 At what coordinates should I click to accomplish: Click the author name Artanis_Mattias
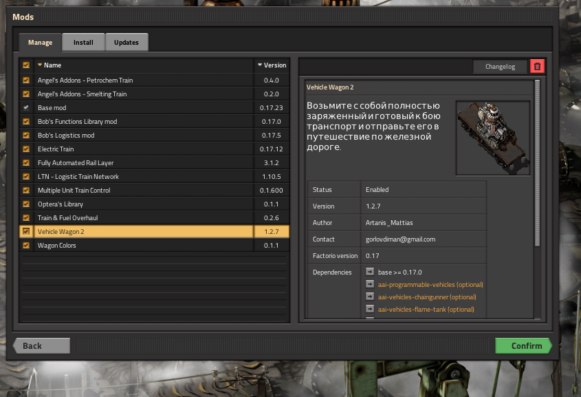pyautogui.click(x=389, y=222)
